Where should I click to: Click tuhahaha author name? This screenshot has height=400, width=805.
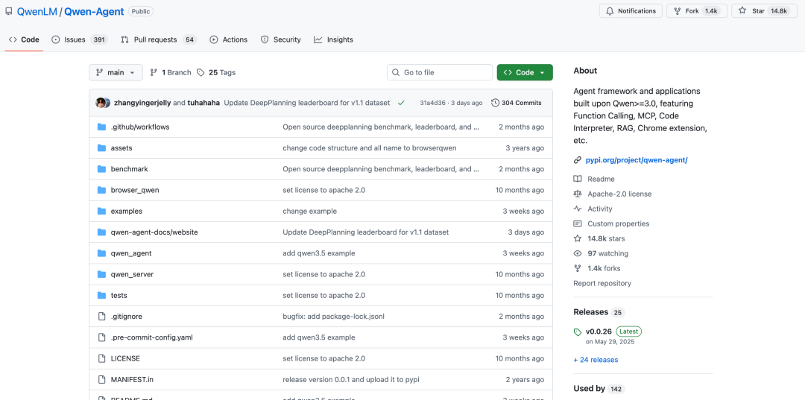203,103
